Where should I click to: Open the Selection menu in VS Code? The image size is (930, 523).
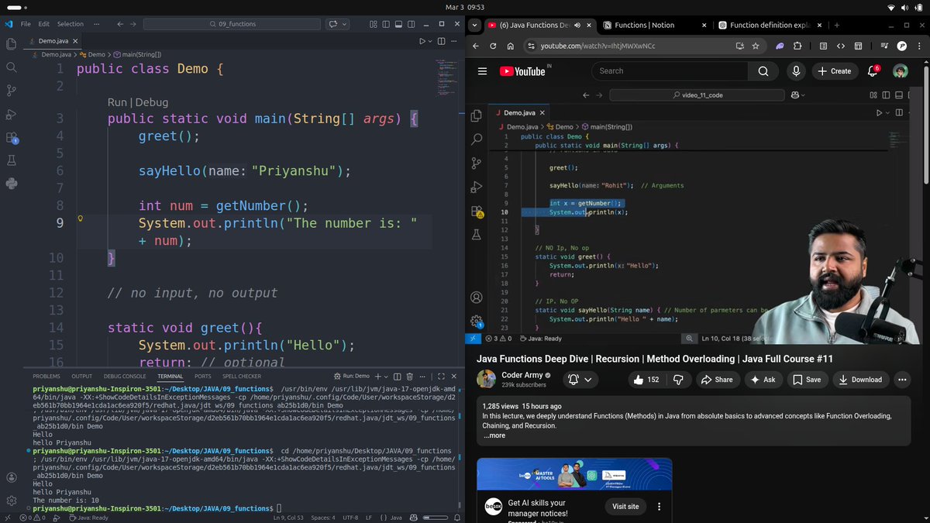(x=71, y=24)
